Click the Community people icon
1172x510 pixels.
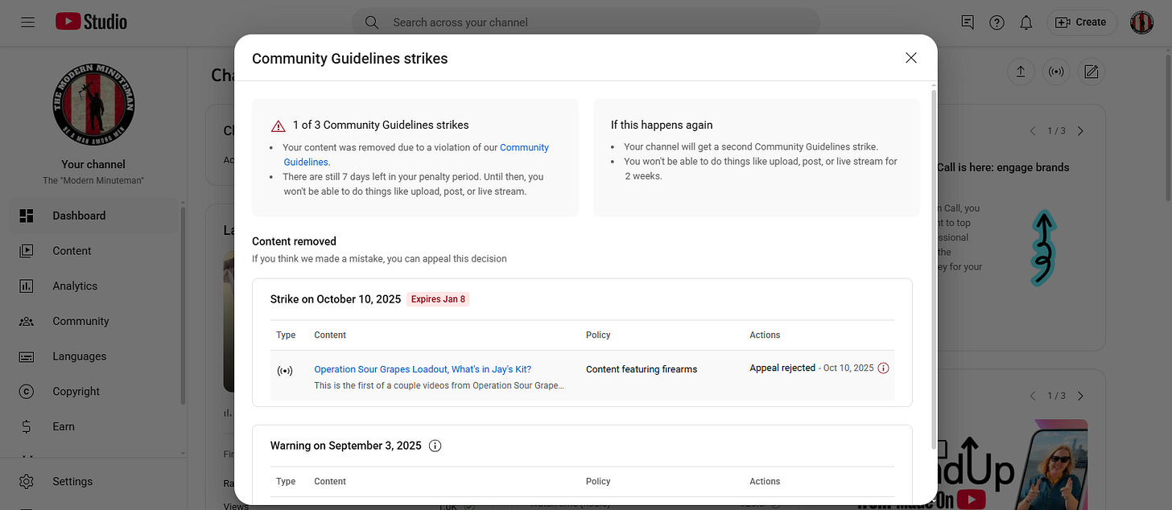pos(27,321)
